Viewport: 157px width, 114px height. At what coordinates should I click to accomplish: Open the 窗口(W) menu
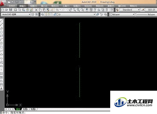click(122, 6)
